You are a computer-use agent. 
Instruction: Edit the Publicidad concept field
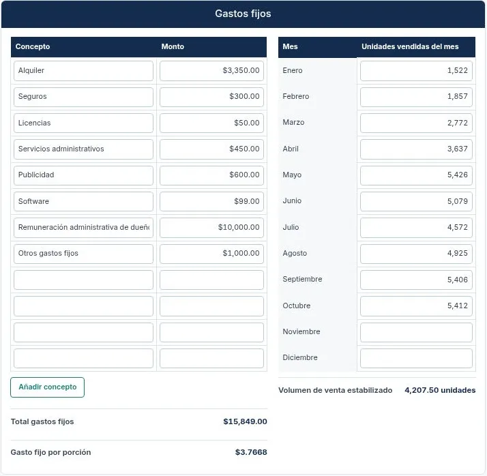83,175
